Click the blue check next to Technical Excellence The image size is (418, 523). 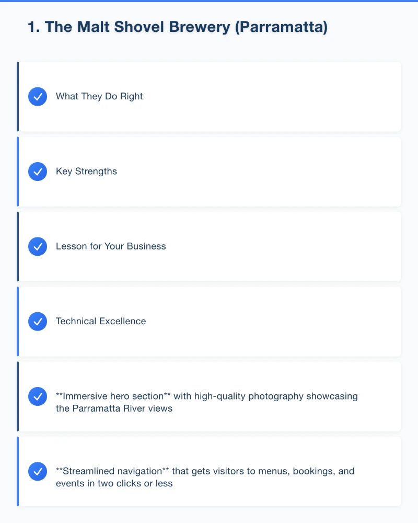(38, 321)
